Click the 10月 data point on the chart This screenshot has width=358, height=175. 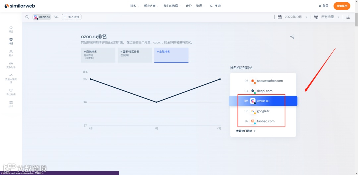click(x=220, y=79)
